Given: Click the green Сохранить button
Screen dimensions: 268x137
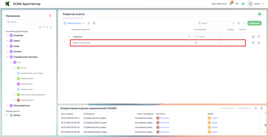Looking at the screenshot, I should (255, 23).
